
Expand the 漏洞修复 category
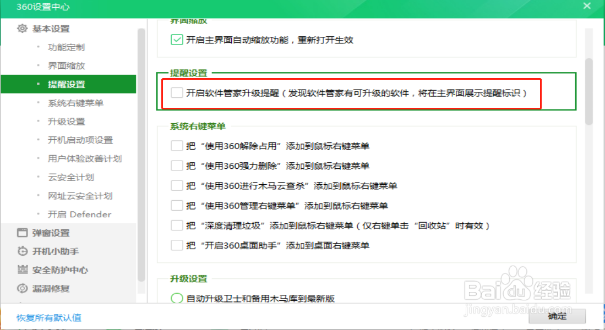pos(51,288)
